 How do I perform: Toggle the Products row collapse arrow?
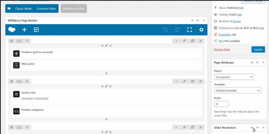[176, 41]
